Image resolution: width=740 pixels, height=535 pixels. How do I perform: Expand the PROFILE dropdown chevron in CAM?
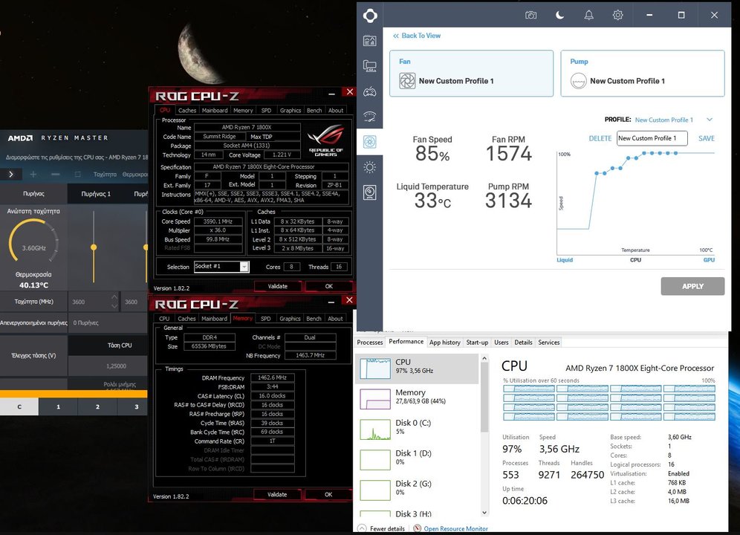pos(710,120)
